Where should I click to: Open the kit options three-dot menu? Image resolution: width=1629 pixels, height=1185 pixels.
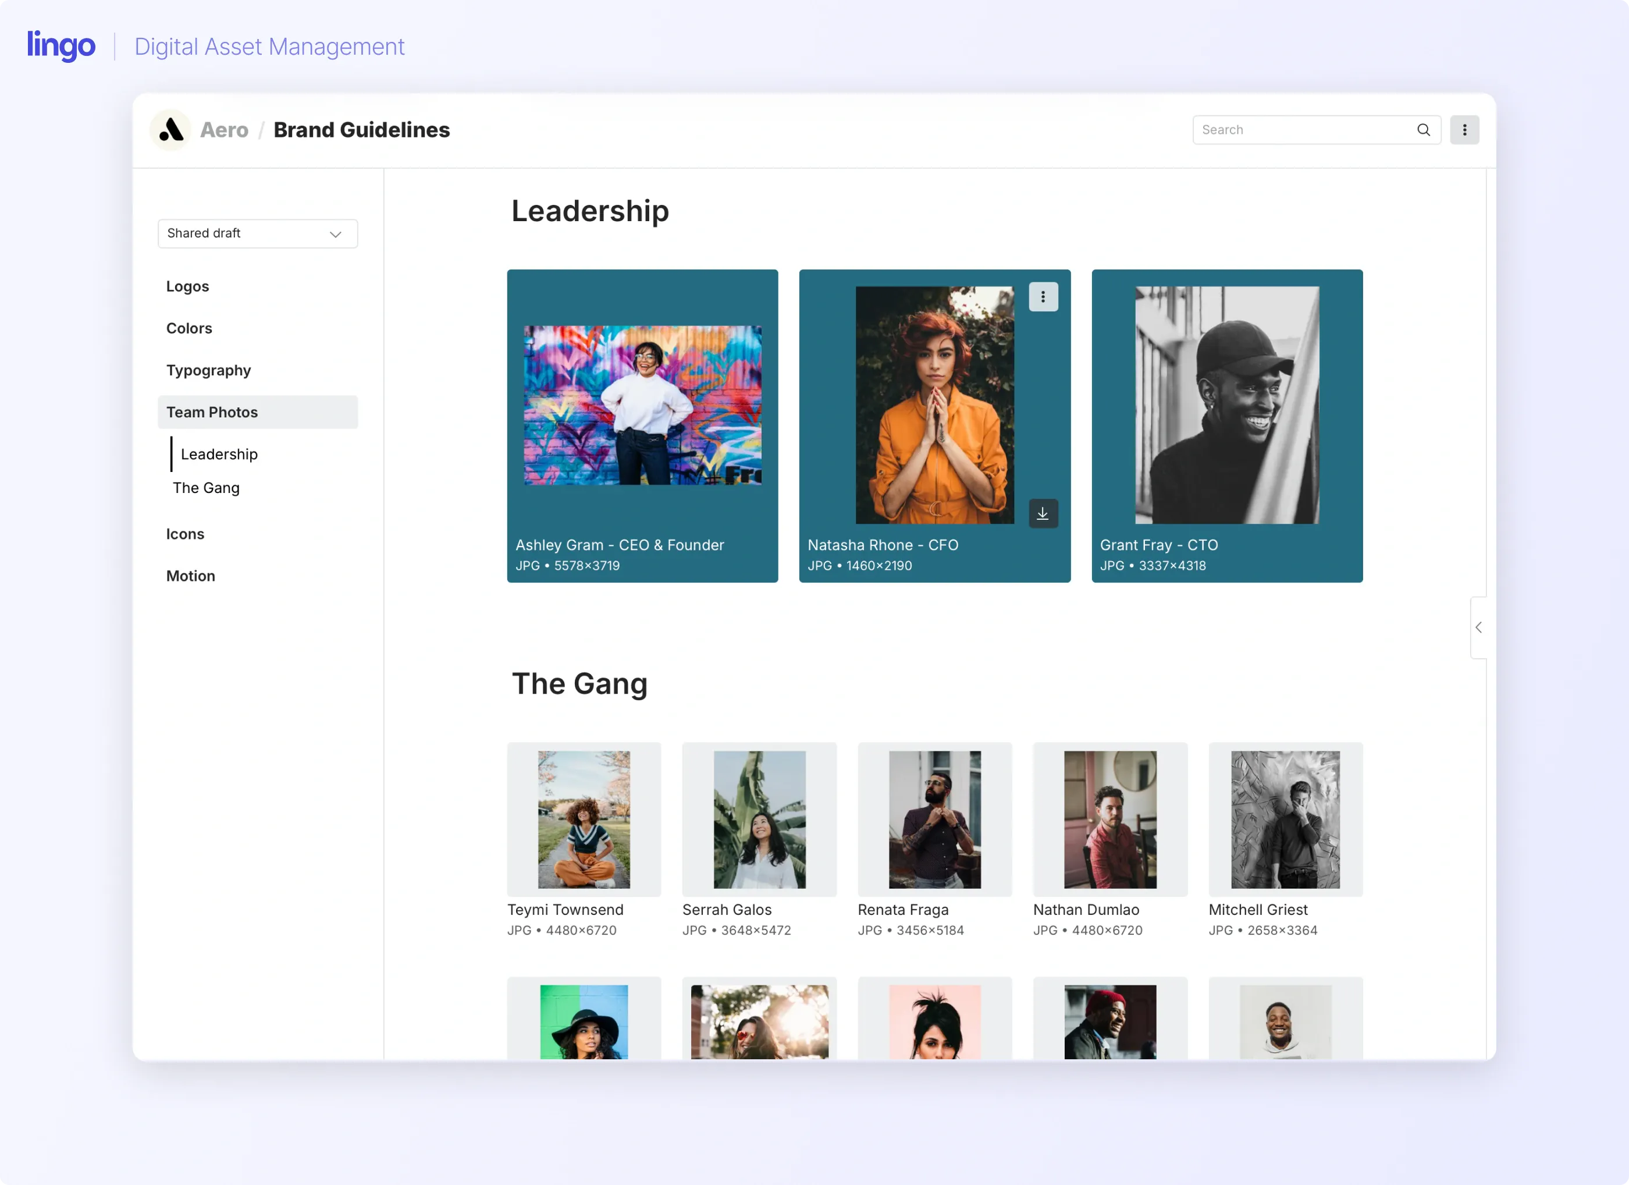pos(1464,130)
